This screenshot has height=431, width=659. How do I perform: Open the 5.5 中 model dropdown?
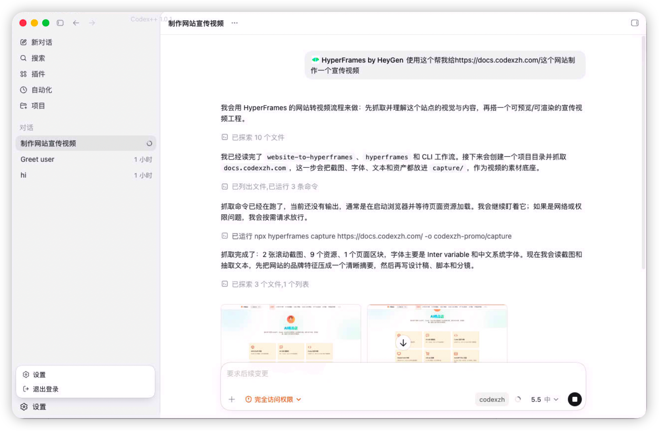(545, 399)
